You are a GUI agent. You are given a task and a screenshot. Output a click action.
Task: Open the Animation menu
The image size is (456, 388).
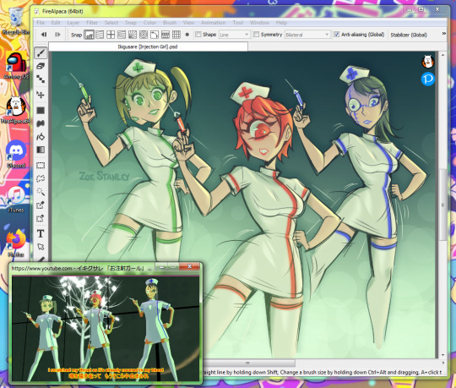pyautogui.click(x=213, y=23)
